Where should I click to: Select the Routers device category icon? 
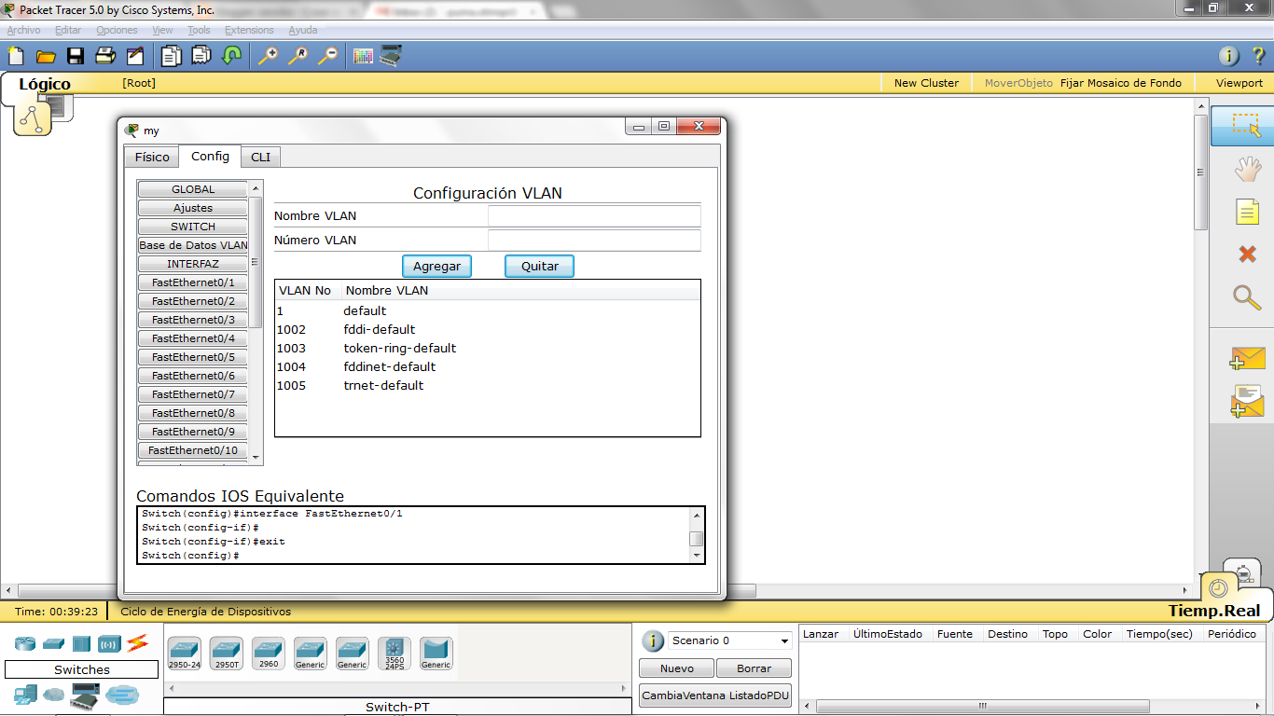[25, 643]
